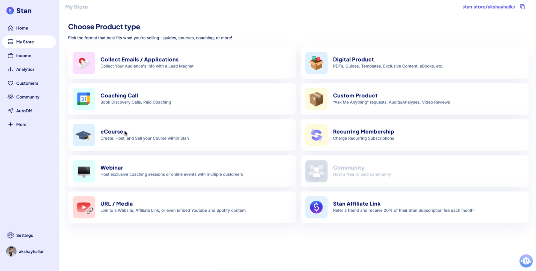
Task: Click the Custom Product package icon
Action: (x=316, y=99)
